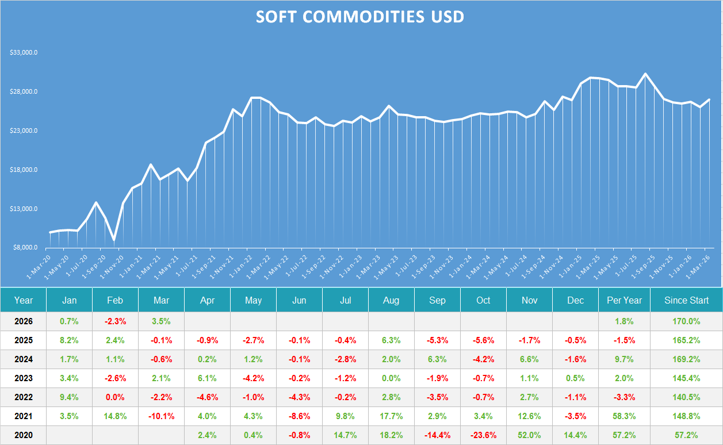Viewport: 723px width, 445px height.
Task: Select the 2021 year row label
Action: (24, 416)
